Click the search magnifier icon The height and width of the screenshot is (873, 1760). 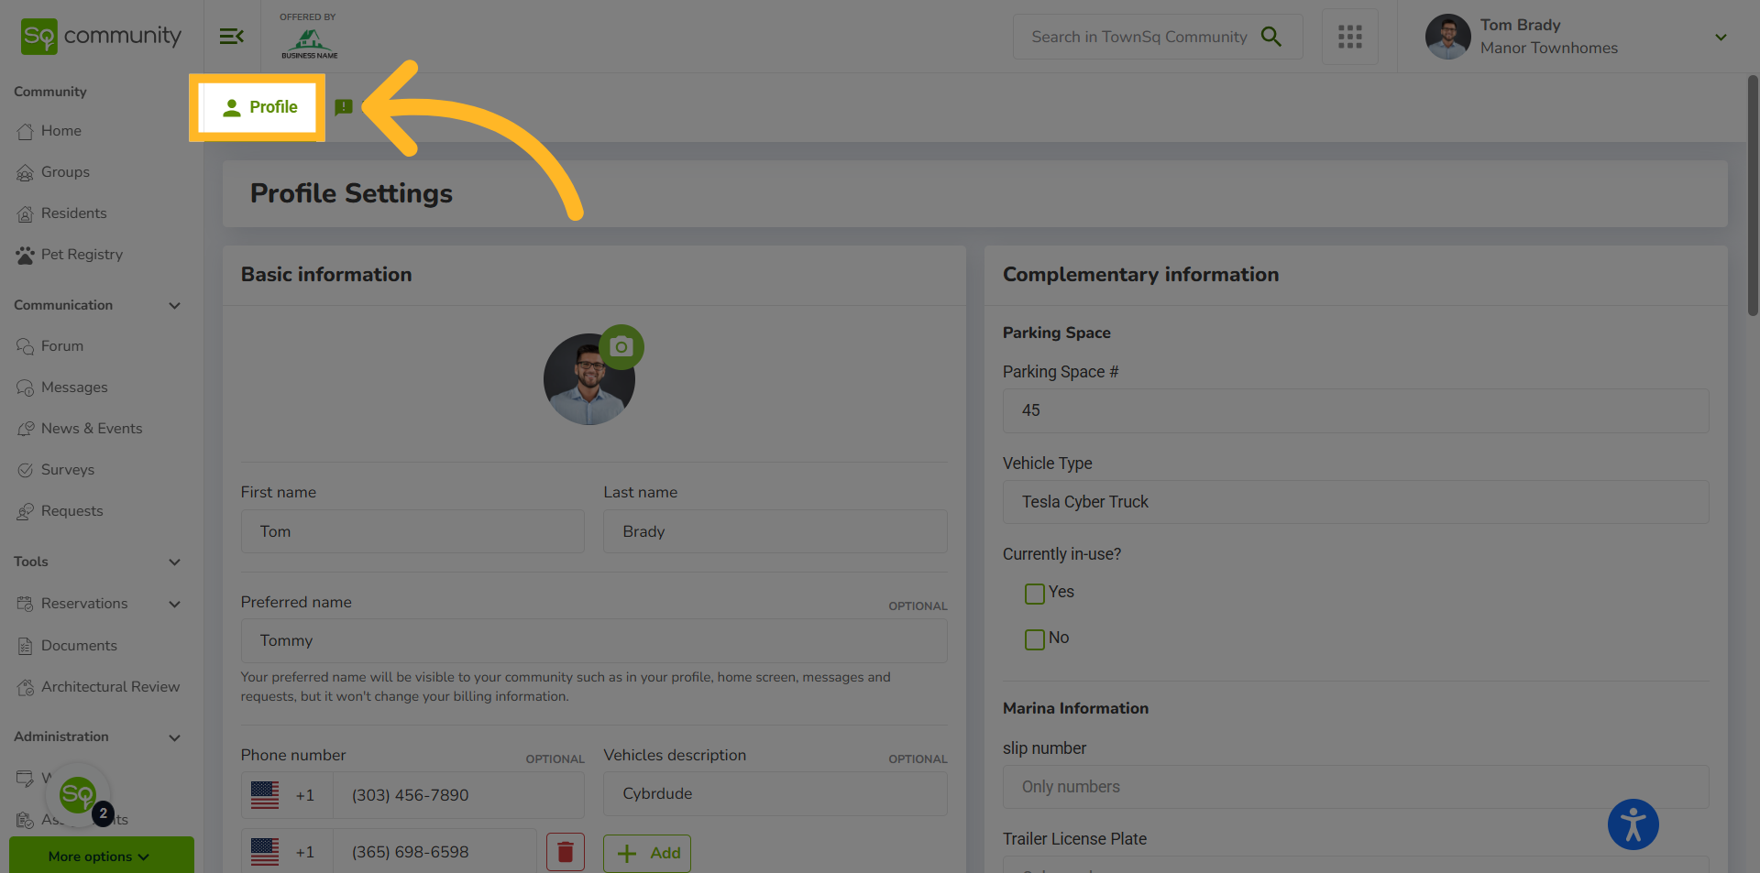1271,37
